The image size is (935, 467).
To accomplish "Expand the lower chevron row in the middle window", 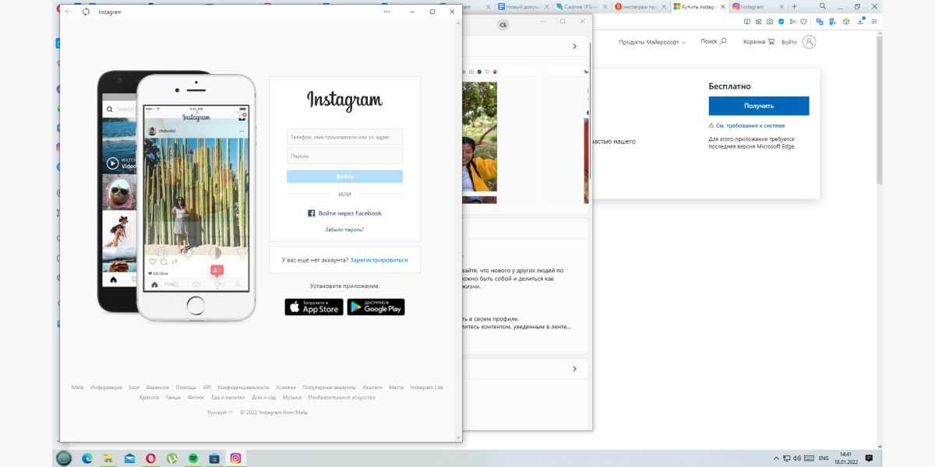I will [x=575, y=369].
